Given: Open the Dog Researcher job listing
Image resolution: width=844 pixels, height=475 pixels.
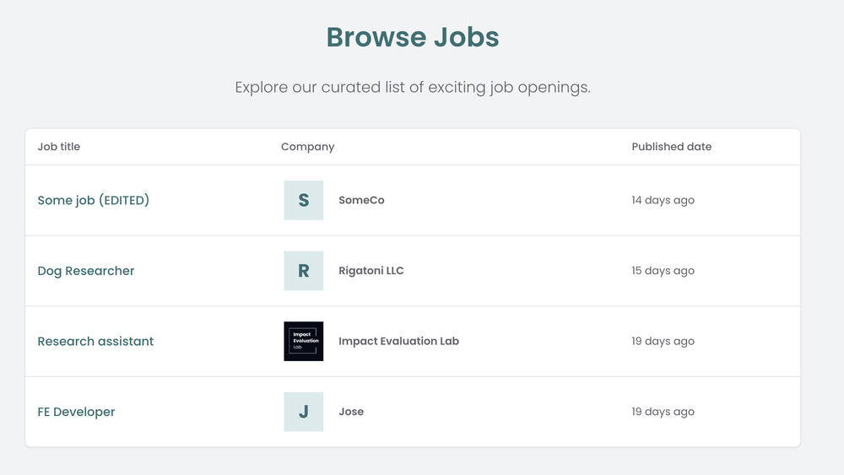Looking at the screenshot, I should pyautogui.click(x=85, y=271).
